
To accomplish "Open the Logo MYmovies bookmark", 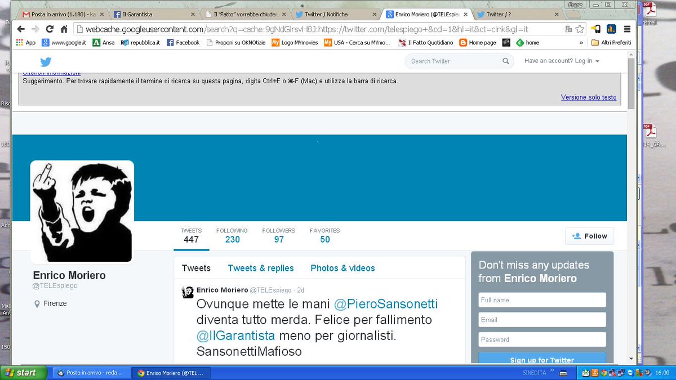I will pyautogui.click(x=295, y=42).
